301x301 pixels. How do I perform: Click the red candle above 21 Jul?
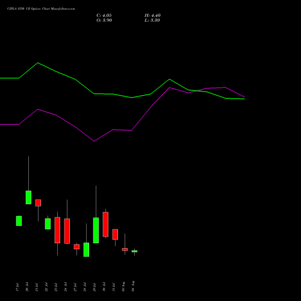38,203
